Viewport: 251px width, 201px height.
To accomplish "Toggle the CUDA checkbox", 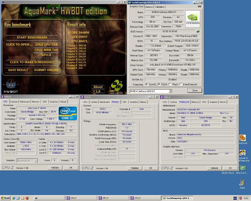I will [159, 84].
